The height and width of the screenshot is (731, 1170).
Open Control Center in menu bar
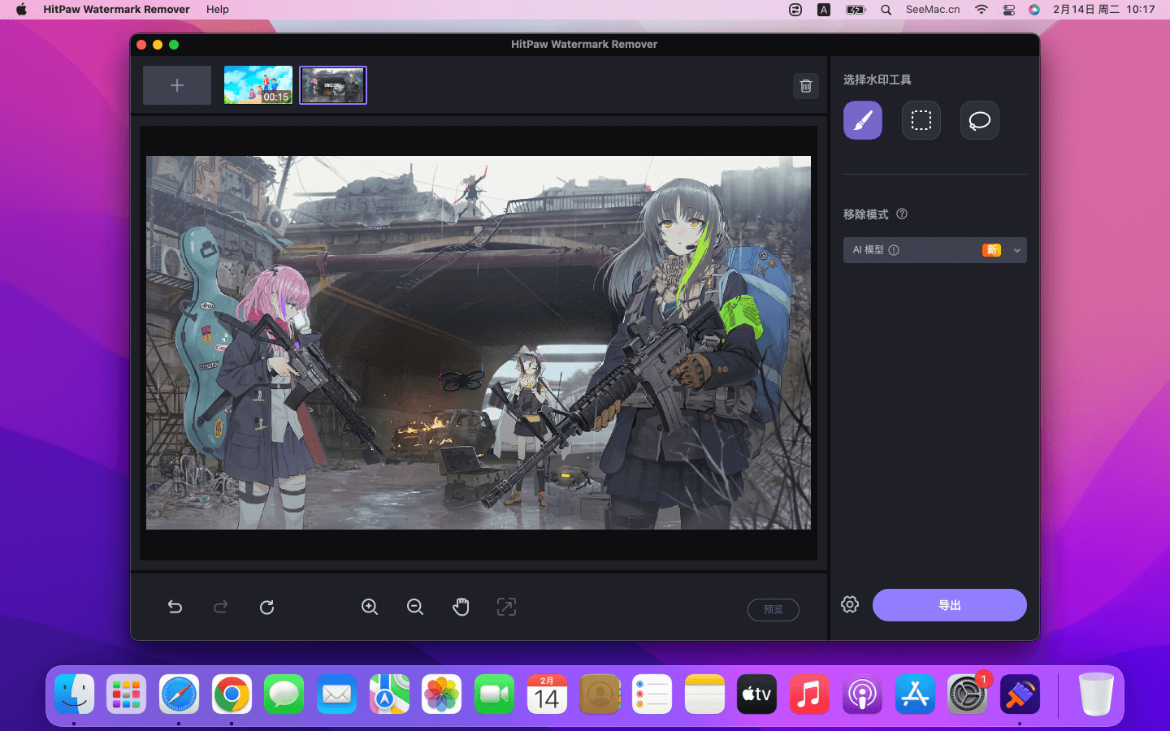[1008, 10]
